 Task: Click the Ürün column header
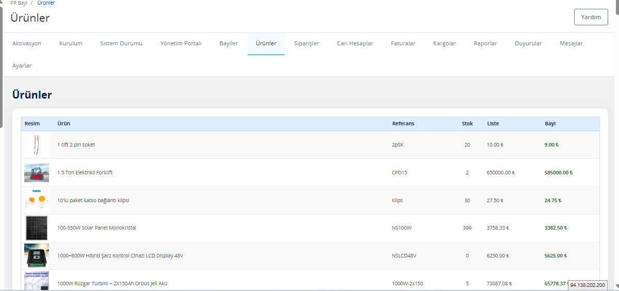tap(64, 124)
